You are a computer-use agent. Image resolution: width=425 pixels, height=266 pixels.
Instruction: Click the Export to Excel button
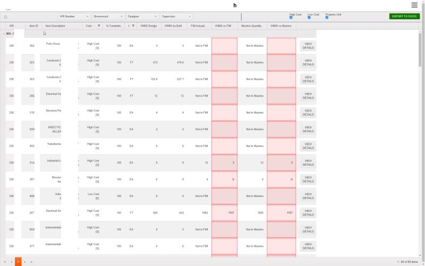coord(404,16)
